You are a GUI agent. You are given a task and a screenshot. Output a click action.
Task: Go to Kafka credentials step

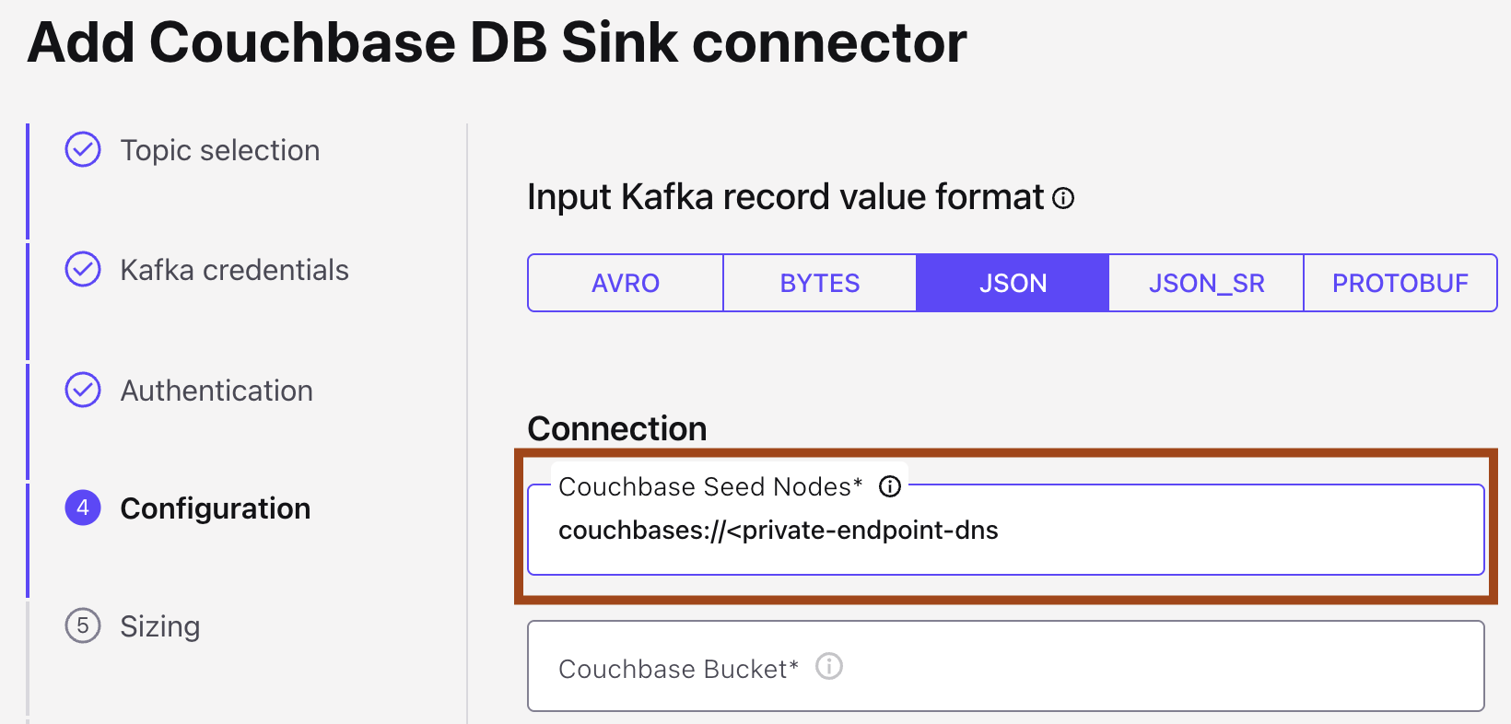click(234, 270)
